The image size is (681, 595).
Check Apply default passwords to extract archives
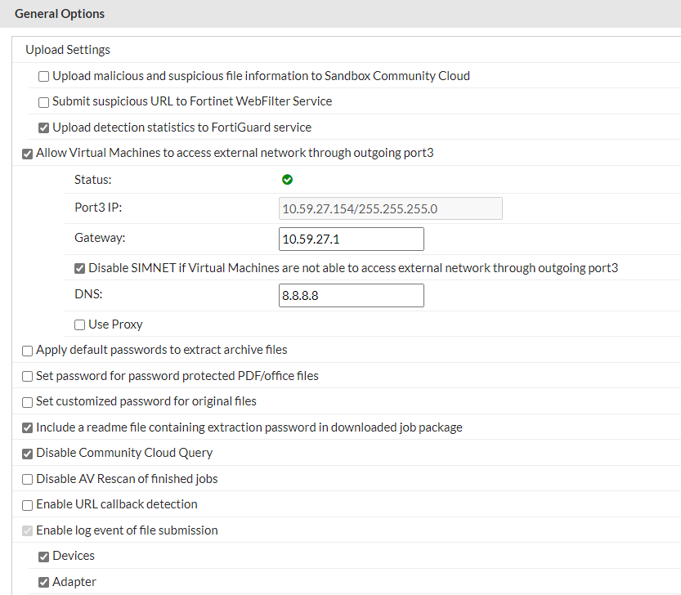pyautogui.click(x=28, y=351)
